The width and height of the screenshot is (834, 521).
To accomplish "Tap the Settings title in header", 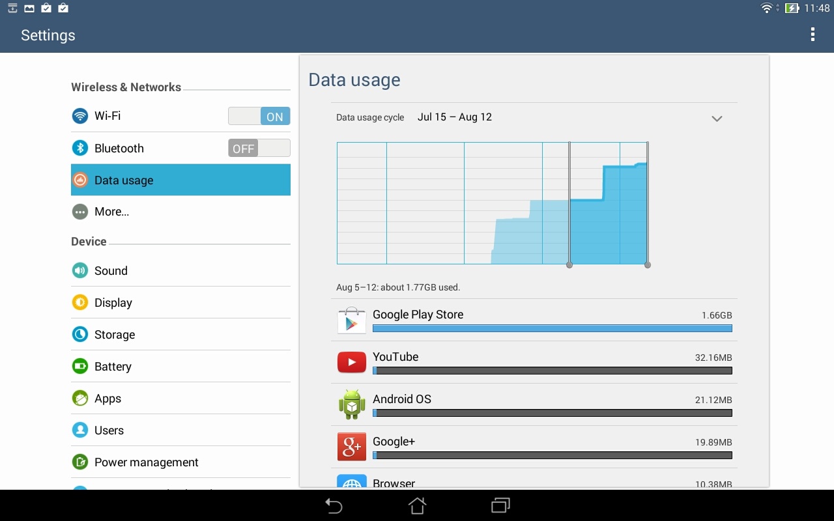I will [x=48, y=35].
